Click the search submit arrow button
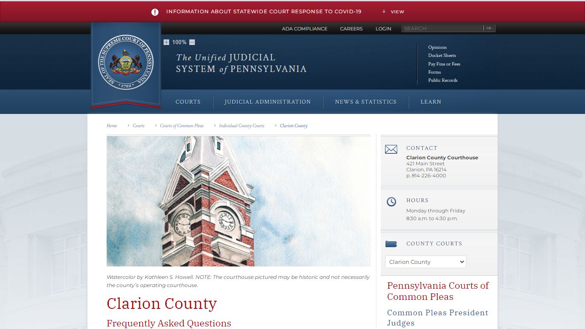This screenshot has width=585, height=329. (x=489, y=28)
